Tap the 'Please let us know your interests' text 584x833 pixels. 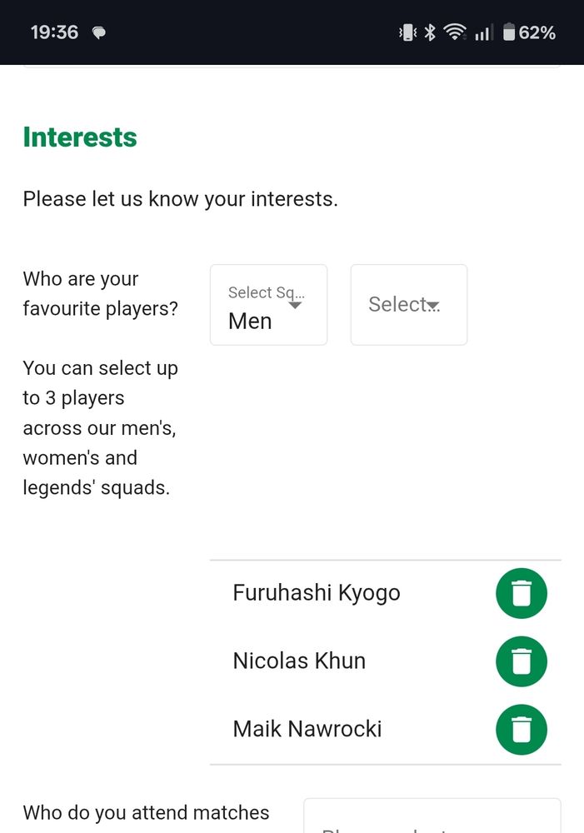(180, 199)
